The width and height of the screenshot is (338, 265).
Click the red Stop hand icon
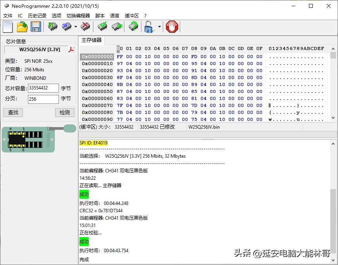click(172, 27)
